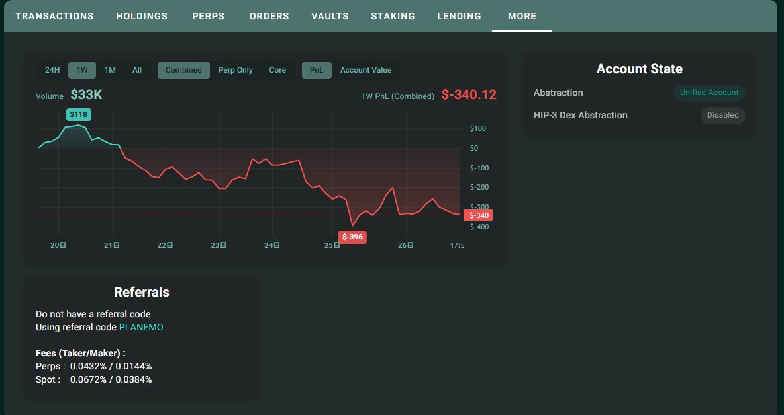Click the Abstraction label

[558, 93]
